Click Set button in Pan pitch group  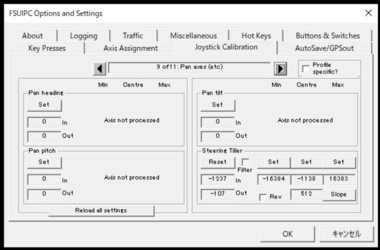[x=44, y=162]
